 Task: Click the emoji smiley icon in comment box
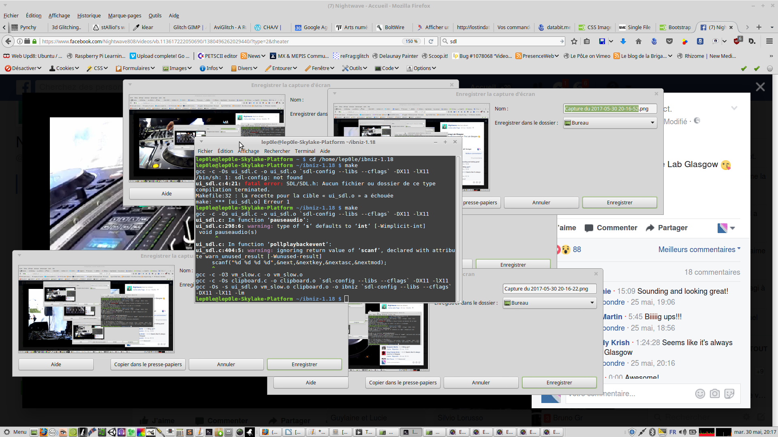[x=700, y=394]
